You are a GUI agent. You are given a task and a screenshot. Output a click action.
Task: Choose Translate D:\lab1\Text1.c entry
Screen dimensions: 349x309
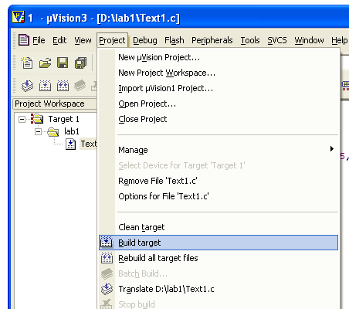point(219,289)
